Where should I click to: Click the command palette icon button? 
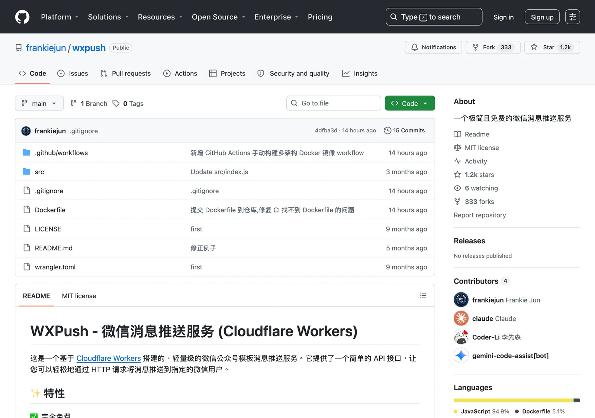572,17
